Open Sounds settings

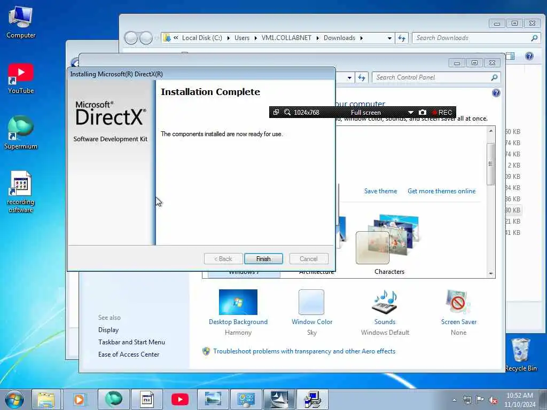coord(385,312)
